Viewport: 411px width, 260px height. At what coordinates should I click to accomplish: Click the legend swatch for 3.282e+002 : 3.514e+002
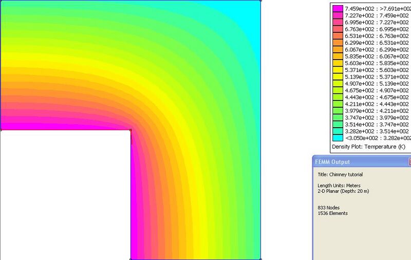[338, 131]
